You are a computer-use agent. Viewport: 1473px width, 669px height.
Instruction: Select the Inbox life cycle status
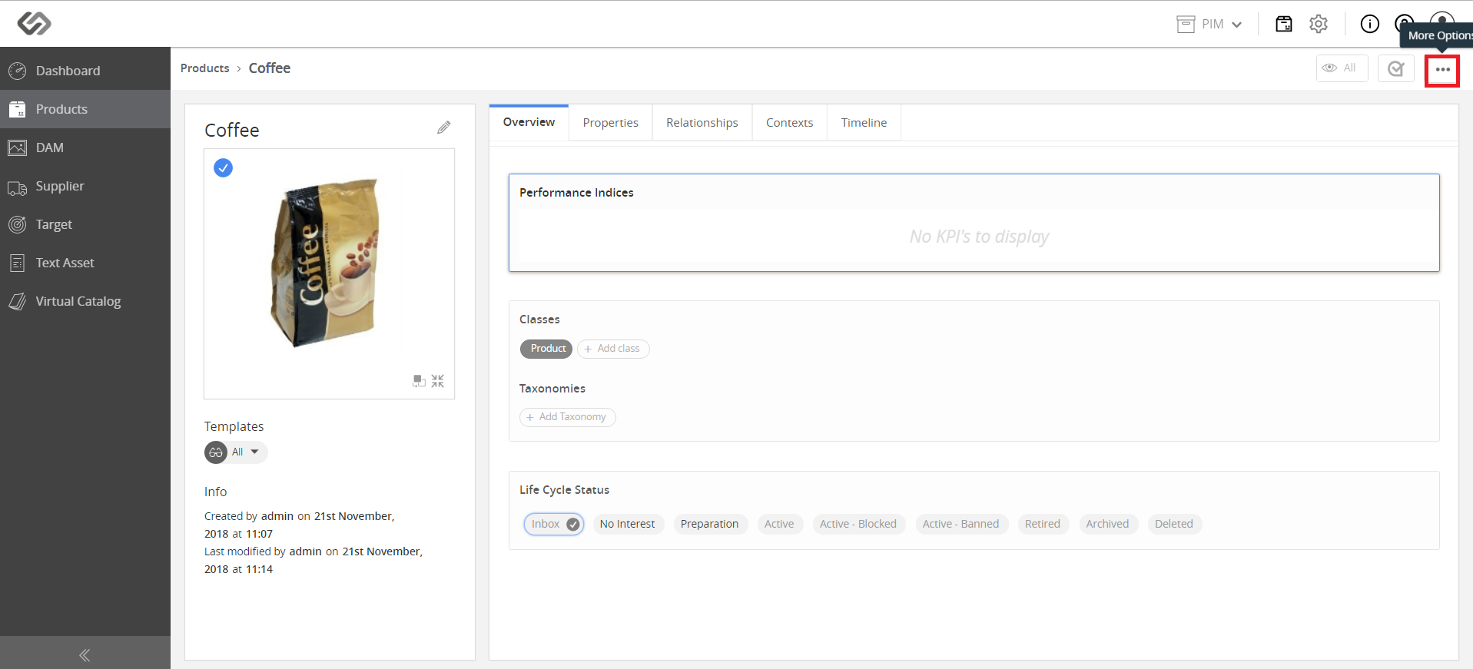[554, 524]
